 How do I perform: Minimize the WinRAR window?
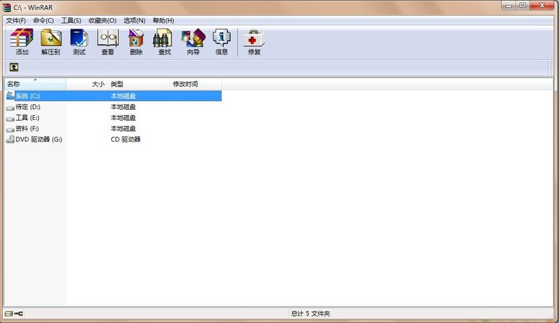tap(509, 6)
